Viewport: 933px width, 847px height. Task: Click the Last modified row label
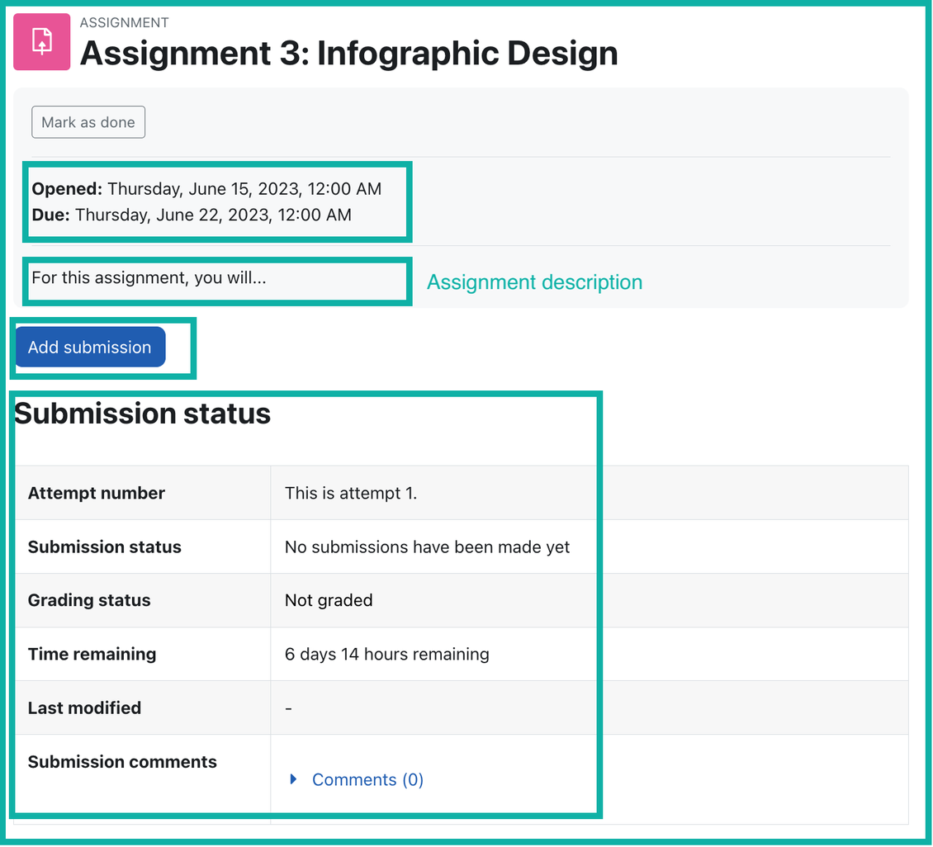point(84,707)
